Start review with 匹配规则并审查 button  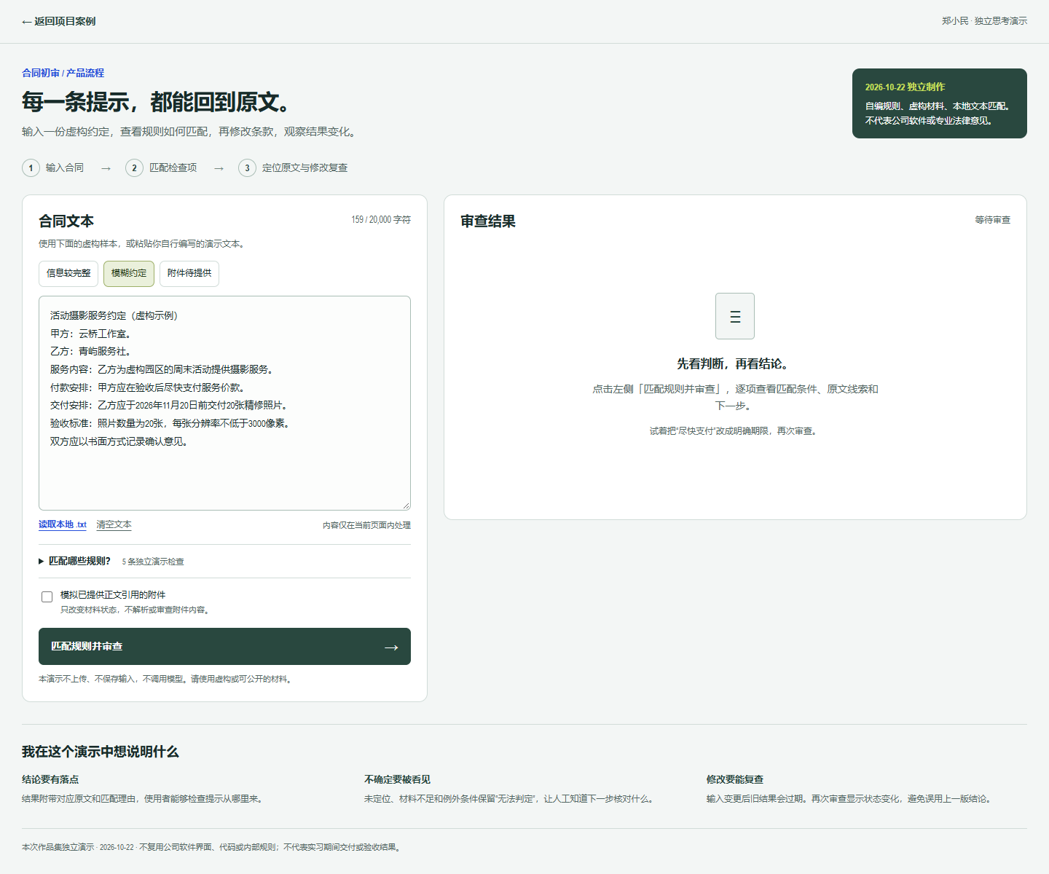tap(224, 646)
